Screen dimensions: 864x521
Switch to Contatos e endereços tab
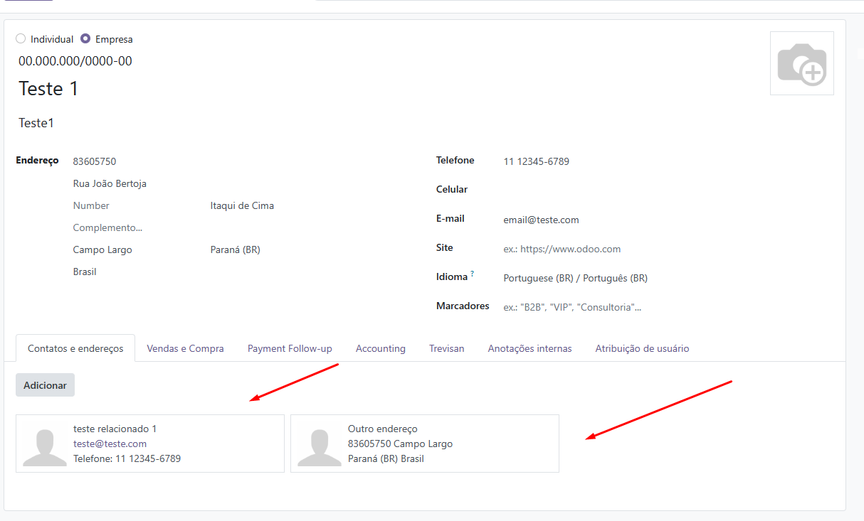pyautogui.click(x=75, y=348)
